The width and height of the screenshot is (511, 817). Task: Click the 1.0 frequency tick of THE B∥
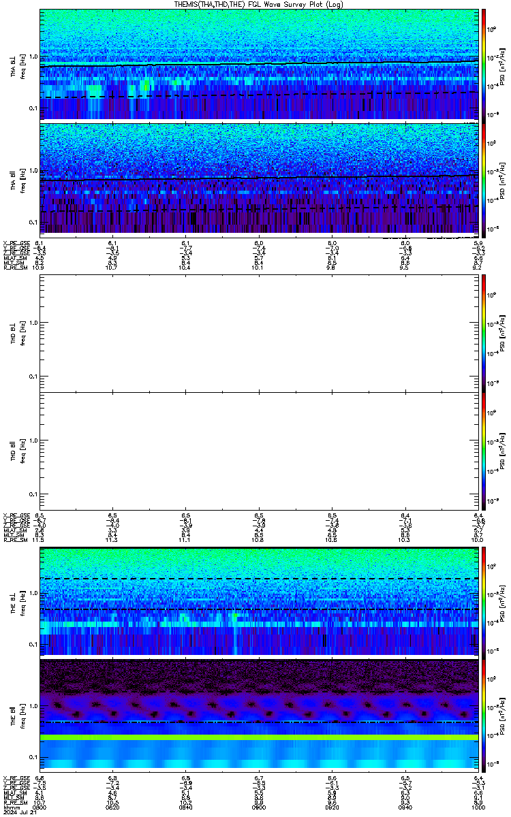pyautogui.click(x=33, y=706)
